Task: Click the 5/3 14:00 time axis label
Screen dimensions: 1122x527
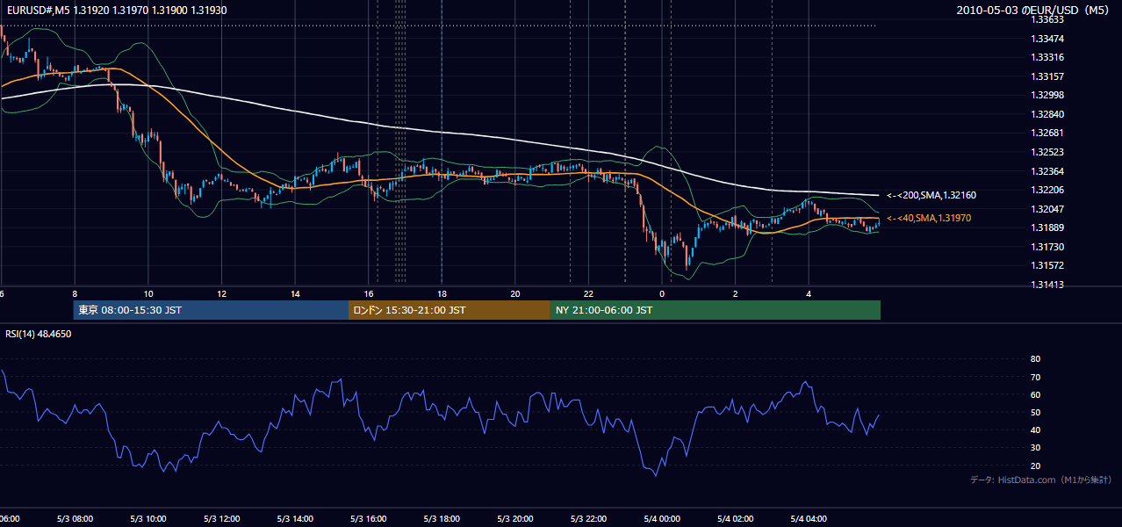Action: (x=295, y=519)
